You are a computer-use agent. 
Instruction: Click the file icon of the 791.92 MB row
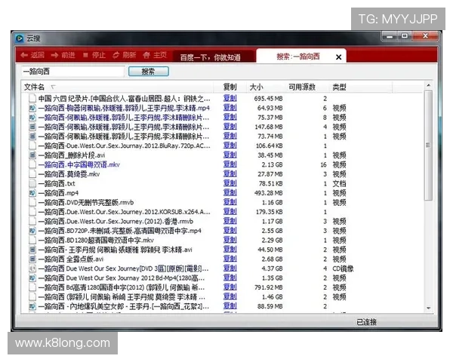tap(32, 287)
